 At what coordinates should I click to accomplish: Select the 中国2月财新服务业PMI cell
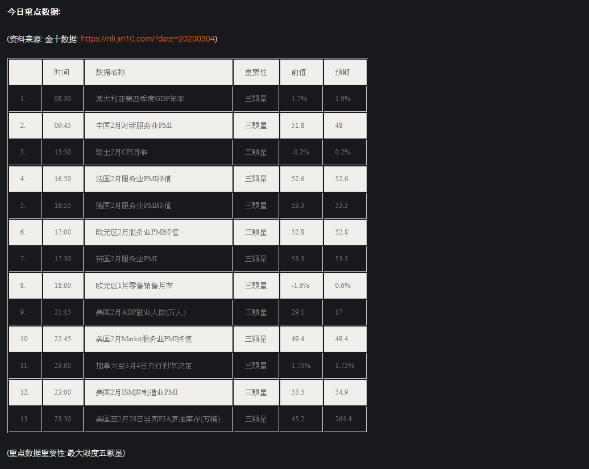[x=159, y=125]
